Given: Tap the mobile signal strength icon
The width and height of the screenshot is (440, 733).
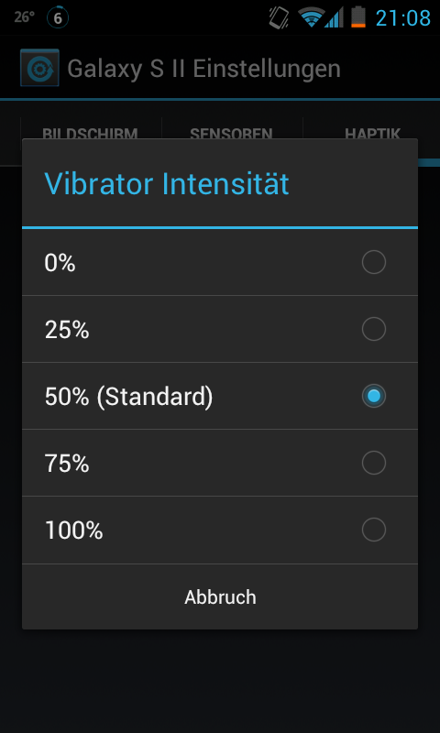Looking at the screenshot, I should click(x=334, y=17).
